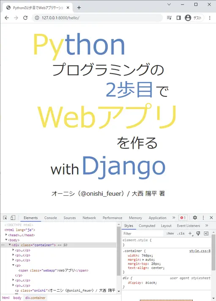Click the red error count badge

coord(183,218)
